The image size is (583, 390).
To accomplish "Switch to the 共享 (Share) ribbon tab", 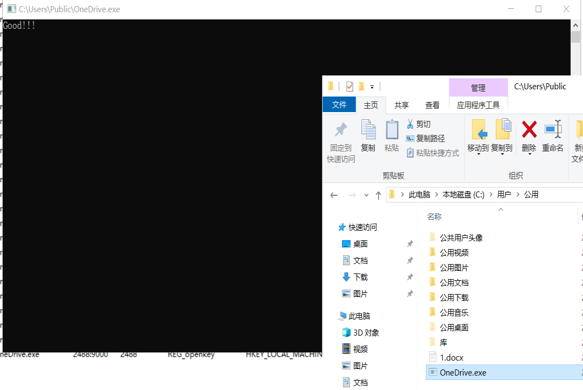I will pyautogui.click(x=401, y=105).
